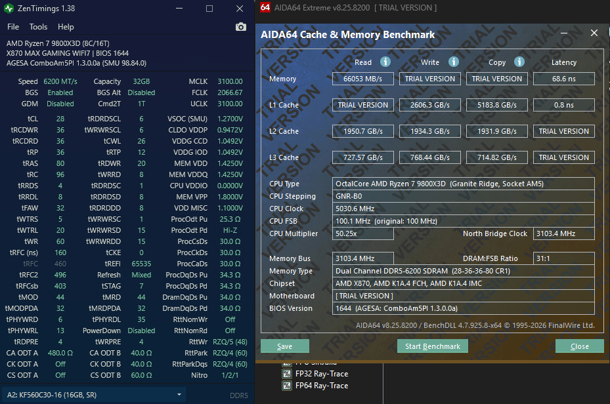Screen dimensions: 610x404
Task: Click the Memory Read 66053 MB/s field
Action: click(362, 79)
